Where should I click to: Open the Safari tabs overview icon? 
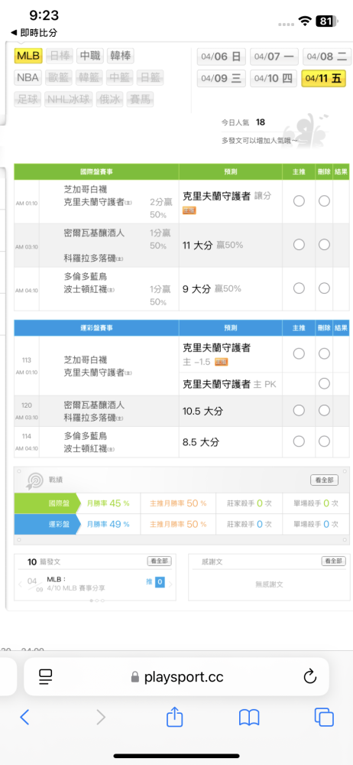[324, 717]
